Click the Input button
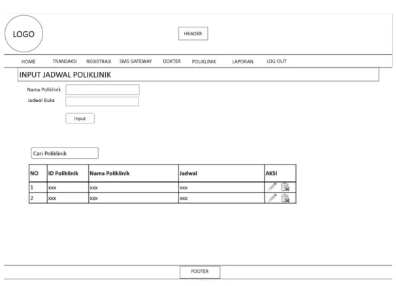This screenshot has width=396, height=286. (x=80, y=118)
